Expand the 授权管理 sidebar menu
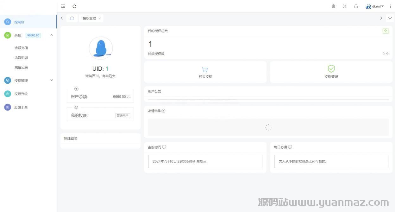 [x=52, y=80]
